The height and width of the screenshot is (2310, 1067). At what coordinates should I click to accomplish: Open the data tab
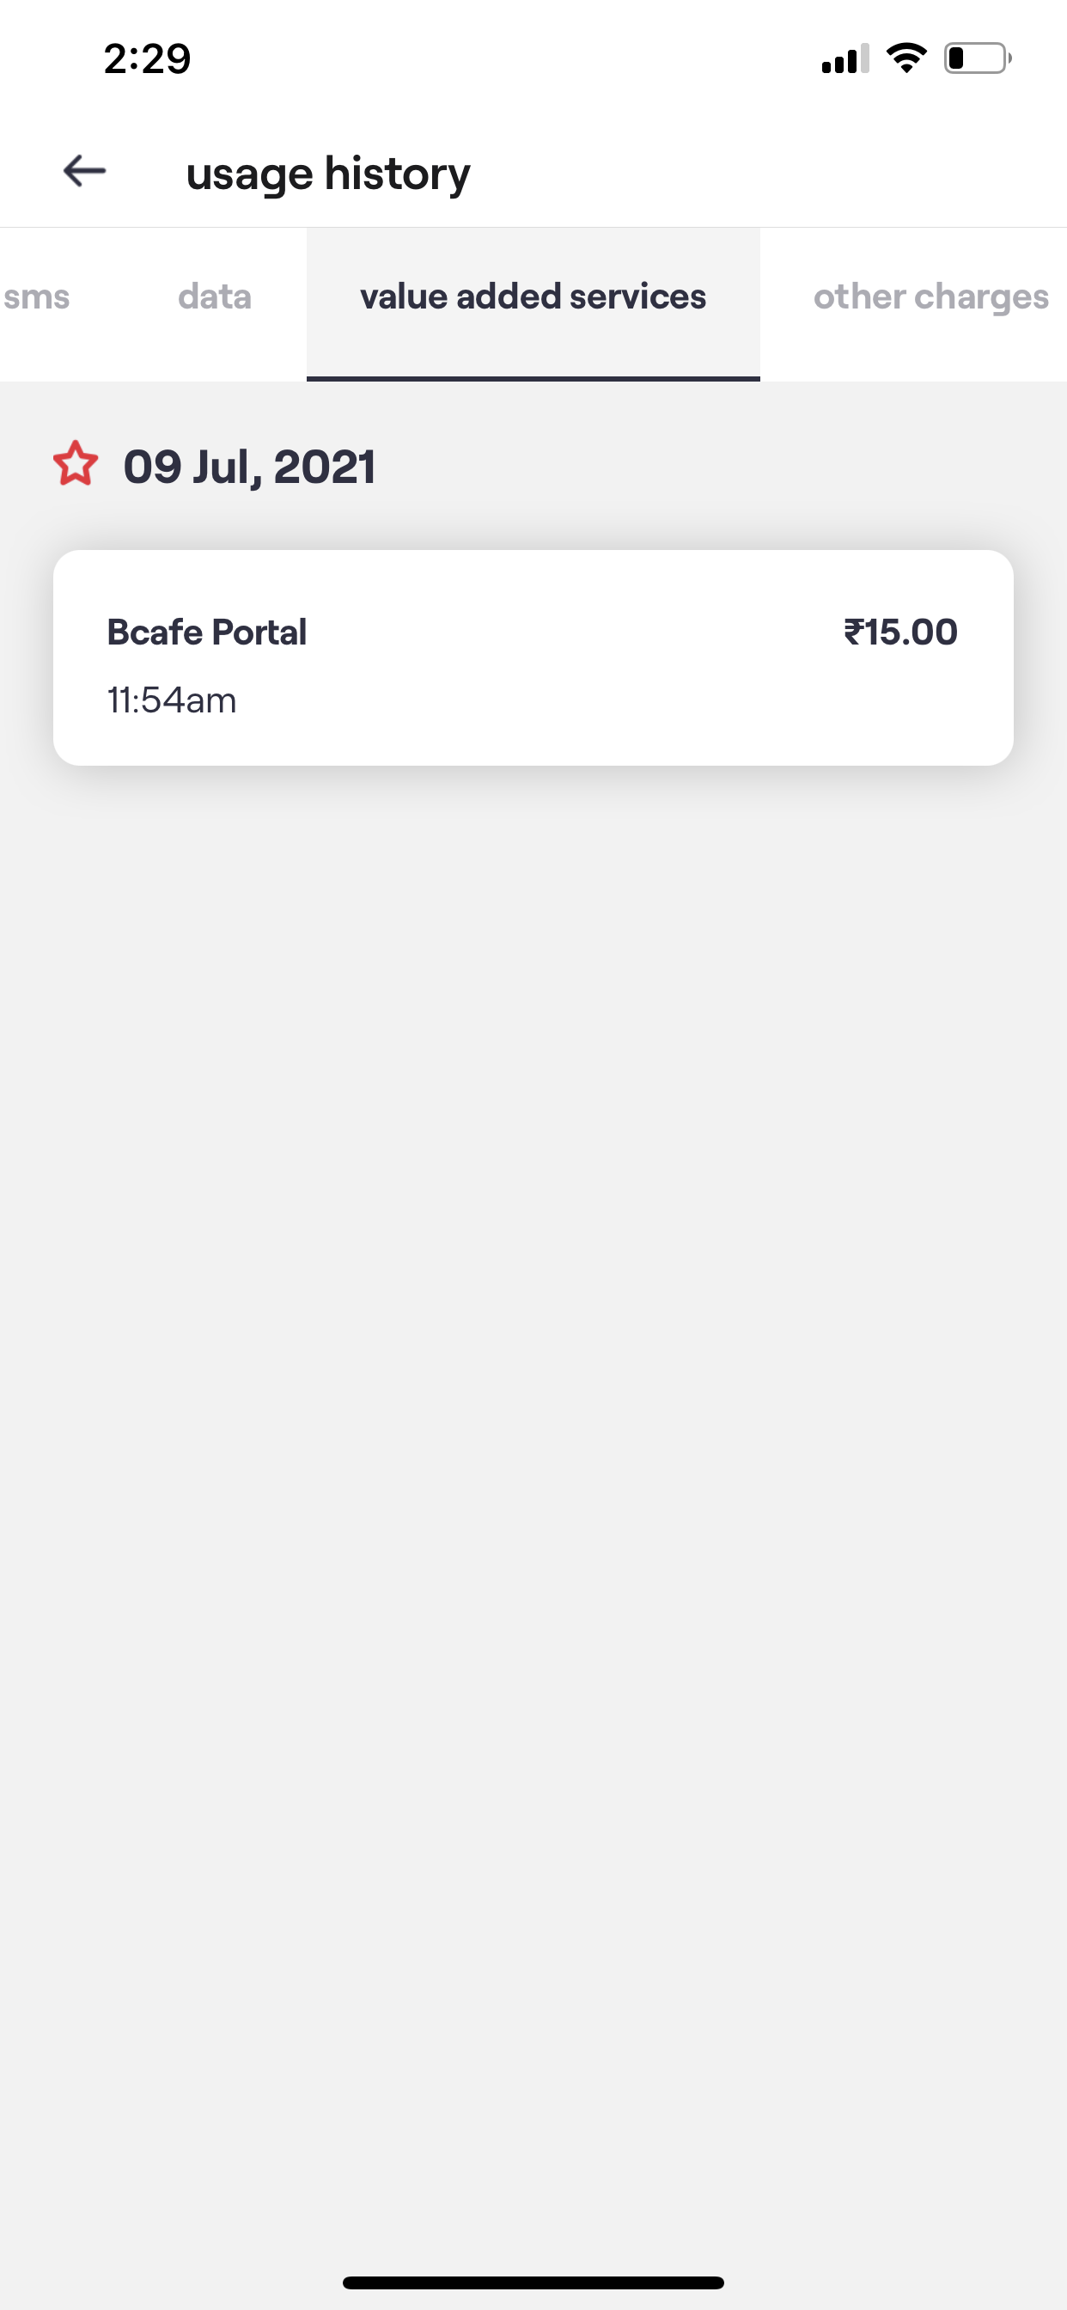pyautogui.click(x=214, y=296)
